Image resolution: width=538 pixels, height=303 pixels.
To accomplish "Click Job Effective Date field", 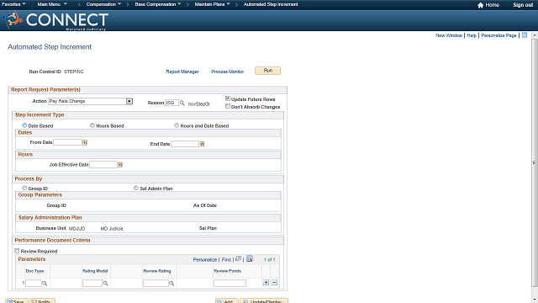I will point(103,165).
